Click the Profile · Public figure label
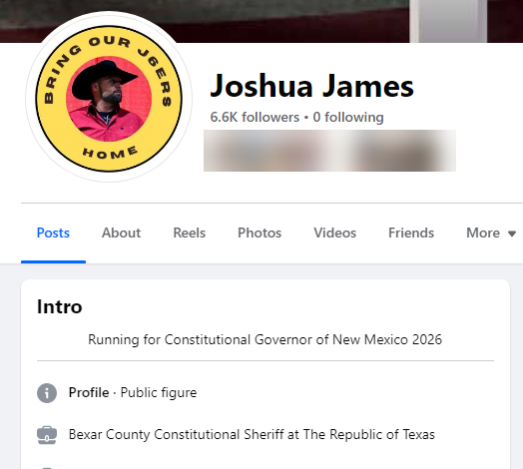The height and width of the screenshot is (469, 523). [133, 392]
